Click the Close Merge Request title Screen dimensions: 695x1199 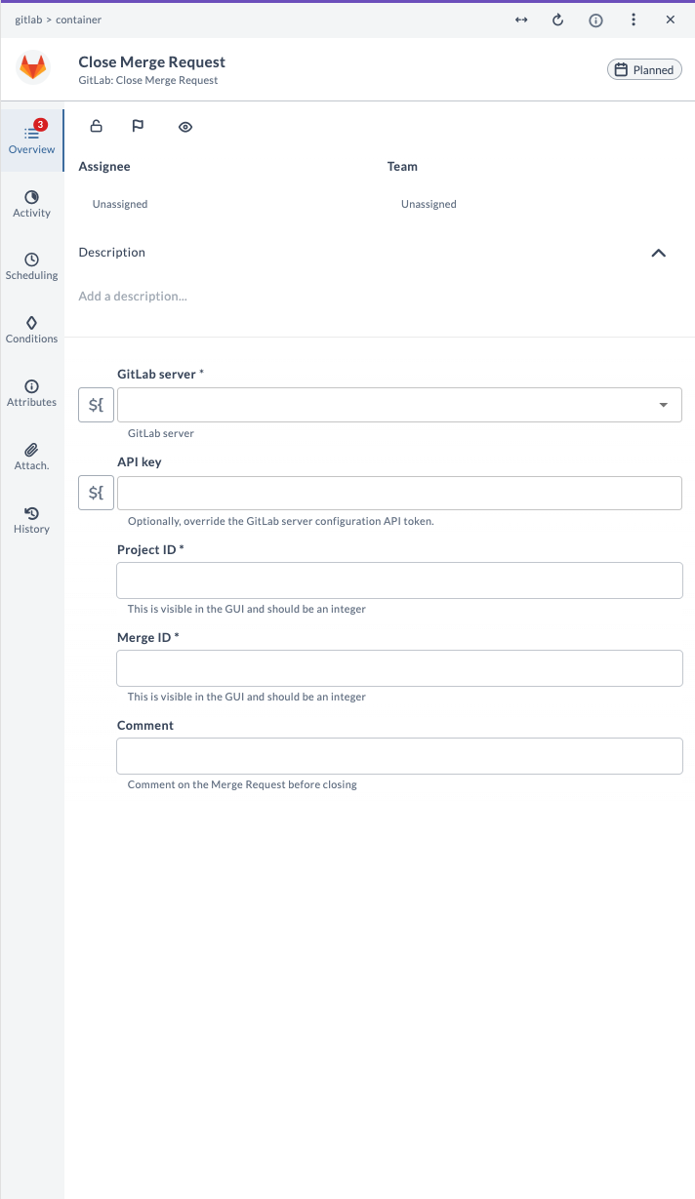point(152,61)
